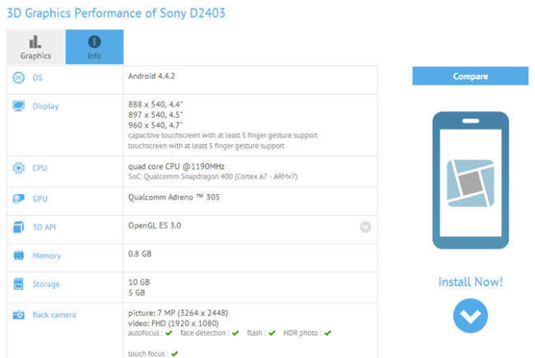
Task: Click Qualcomm Adreno 305 value
Action: tap(174, 197)
